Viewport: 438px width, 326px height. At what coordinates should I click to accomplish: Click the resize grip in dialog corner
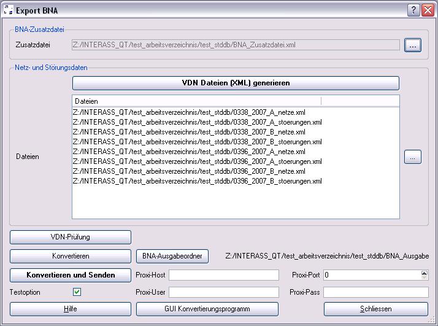[x=432, y=320]
